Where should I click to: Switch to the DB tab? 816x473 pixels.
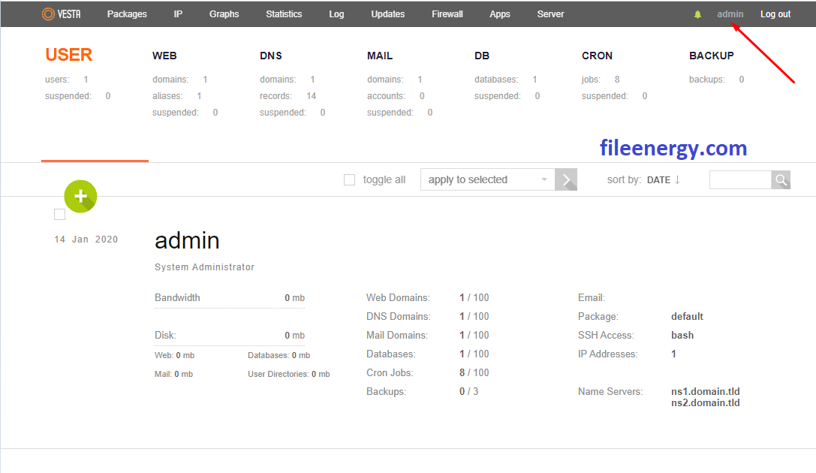[x=482, y=56]
